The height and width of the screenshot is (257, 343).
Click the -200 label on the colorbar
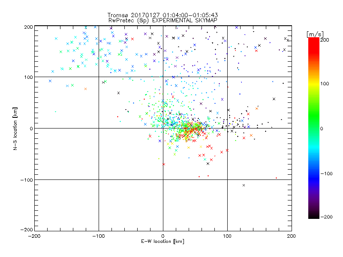click(x=326, y=217)
